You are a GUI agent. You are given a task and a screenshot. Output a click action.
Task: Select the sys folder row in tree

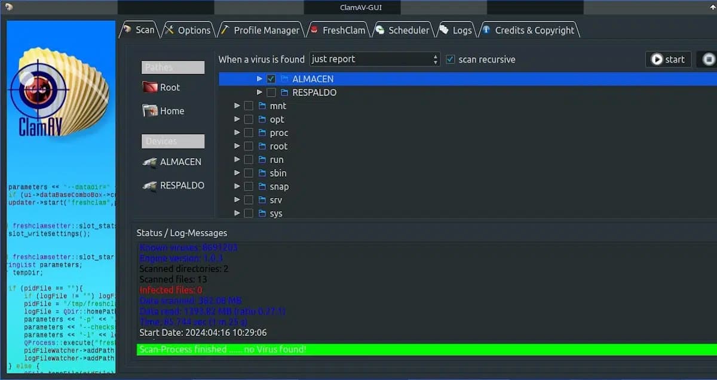(276, 214)
